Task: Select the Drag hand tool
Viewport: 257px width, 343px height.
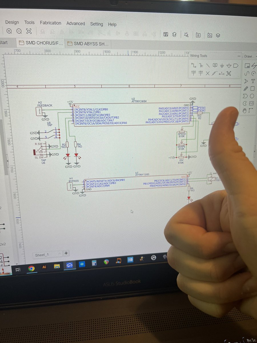Action: pyautogui.click(x=244, y=111)
